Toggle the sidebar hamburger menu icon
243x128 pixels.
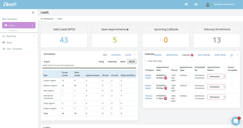pyautogui.click(x=33, y=13)
